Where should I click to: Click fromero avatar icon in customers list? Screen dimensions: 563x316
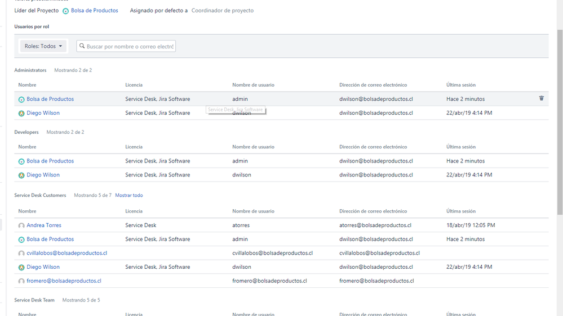(21, 282)
